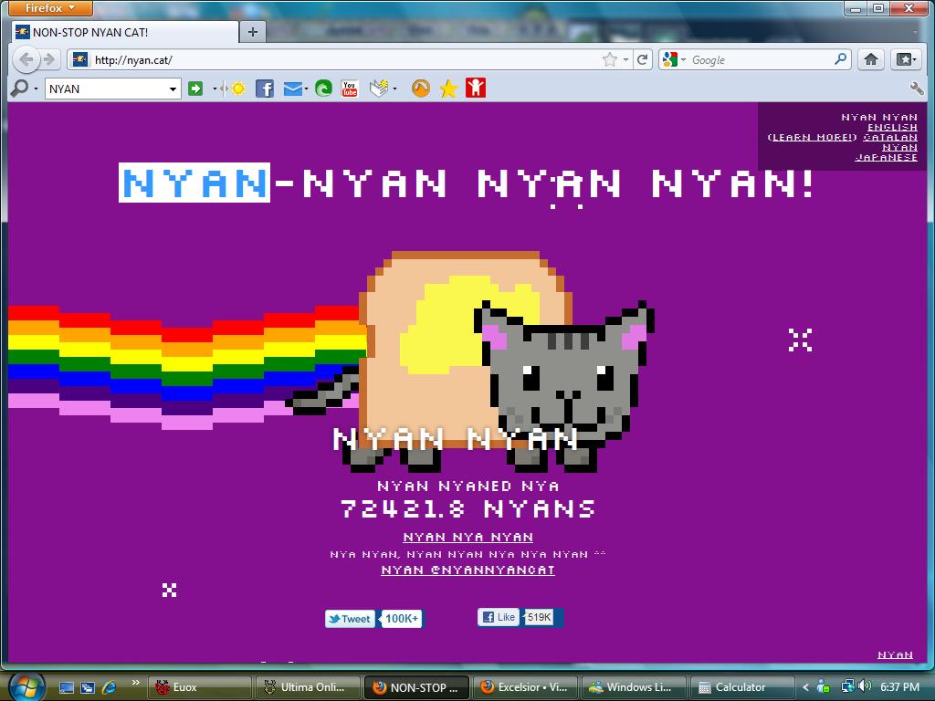
Task: Select the NON-STOP NYAN CAT! tab
Action: tap(124, 32)
